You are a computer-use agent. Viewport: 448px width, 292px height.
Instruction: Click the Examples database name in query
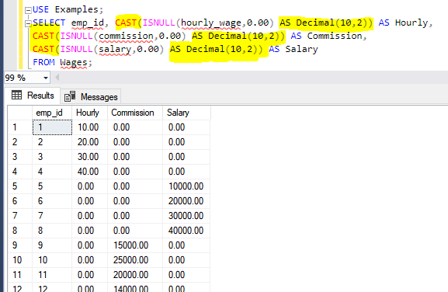77,10
